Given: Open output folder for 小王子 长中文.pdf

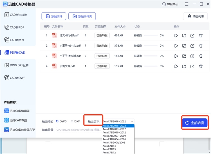Looking at the screenshot, I should tap(184, 46).
